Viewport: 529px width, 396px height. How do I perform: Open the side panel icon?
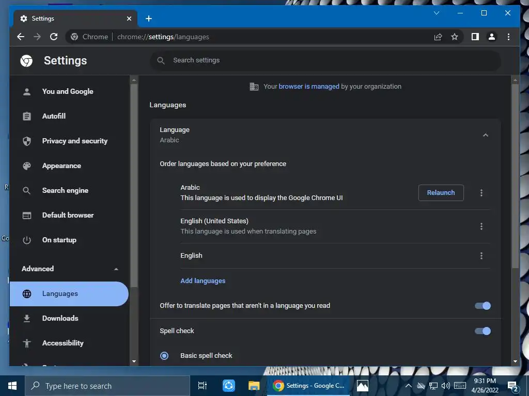click(475, 37)
